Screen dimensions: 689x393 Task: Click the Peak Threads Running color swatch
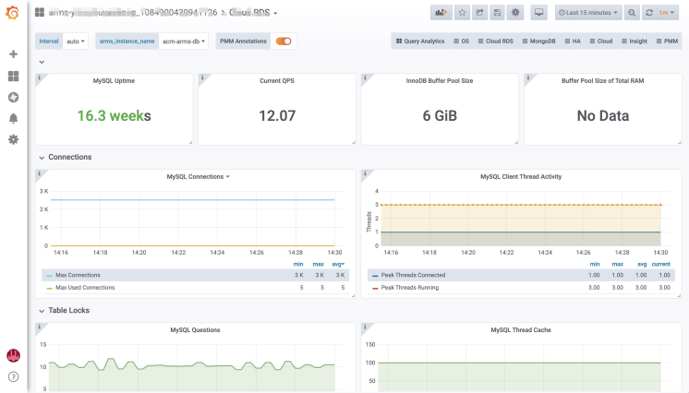(375, 289)
